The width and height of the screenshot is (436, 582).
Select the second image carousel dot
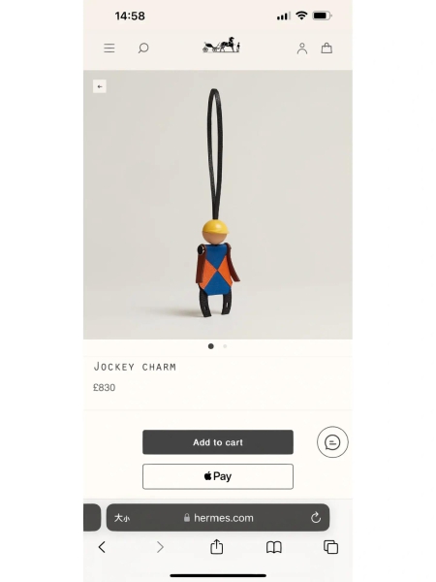click(225, 346)
